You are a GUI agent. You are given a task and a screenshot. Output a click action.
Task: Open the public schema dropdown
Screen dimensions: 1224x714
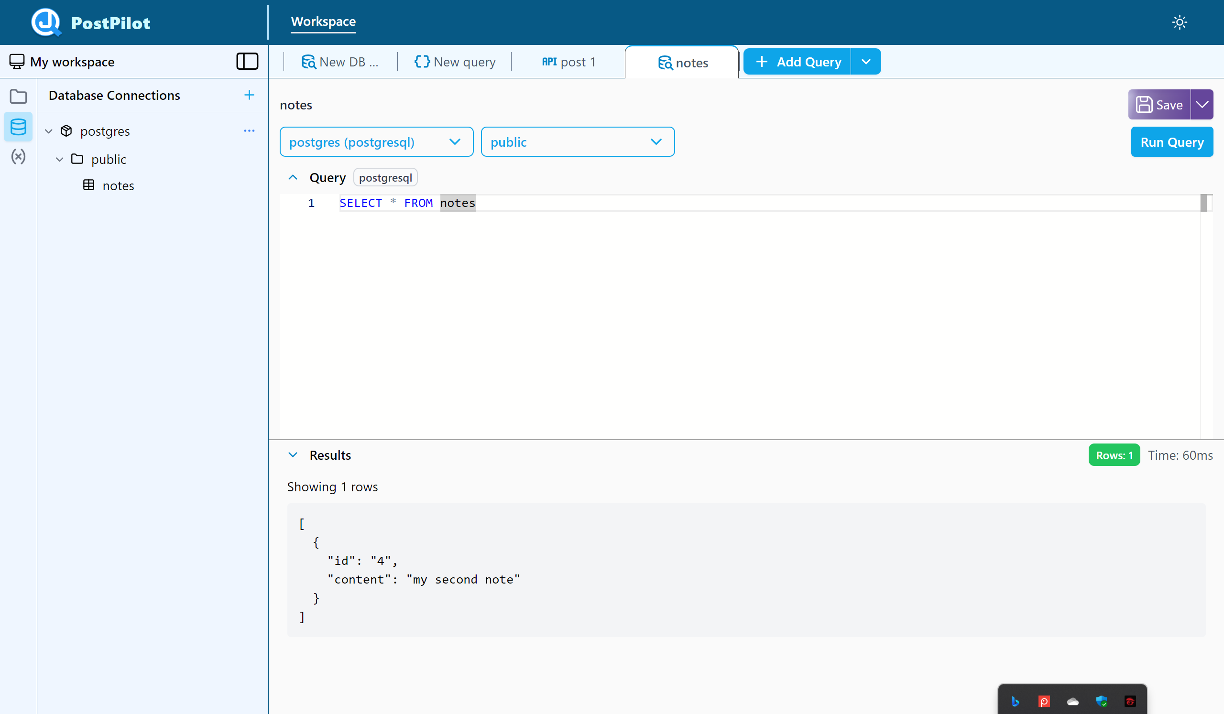point(577,142)
